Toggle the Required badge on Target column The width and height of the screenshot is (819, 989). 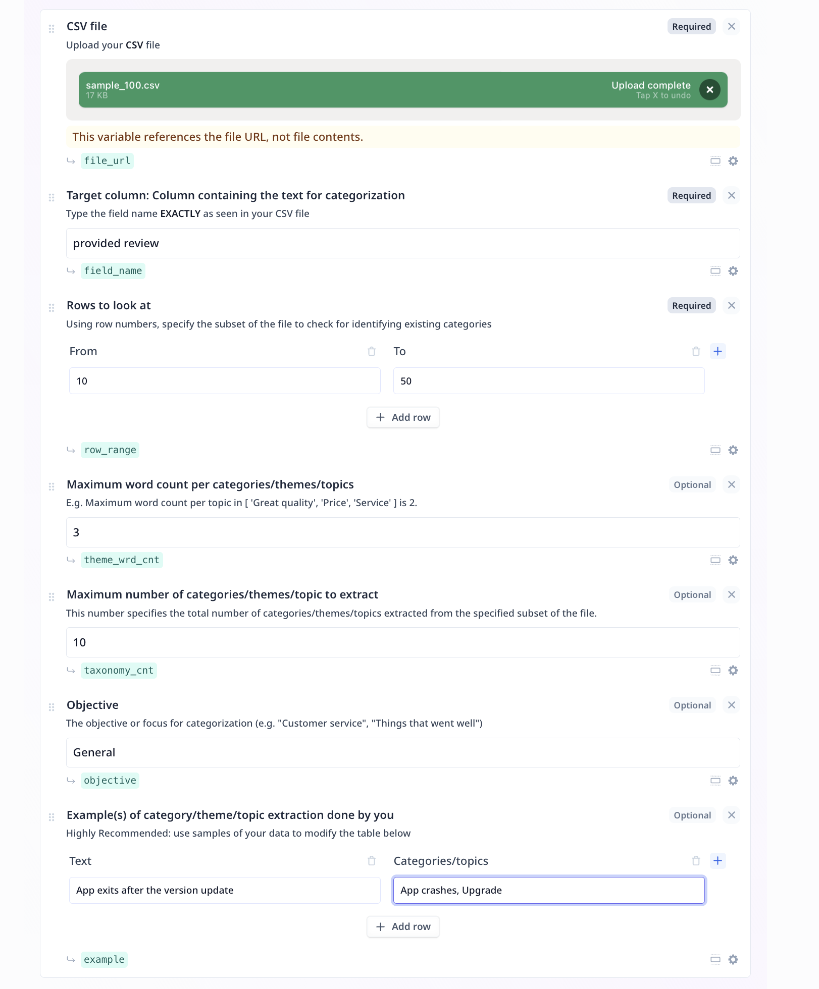coord(691,195)
